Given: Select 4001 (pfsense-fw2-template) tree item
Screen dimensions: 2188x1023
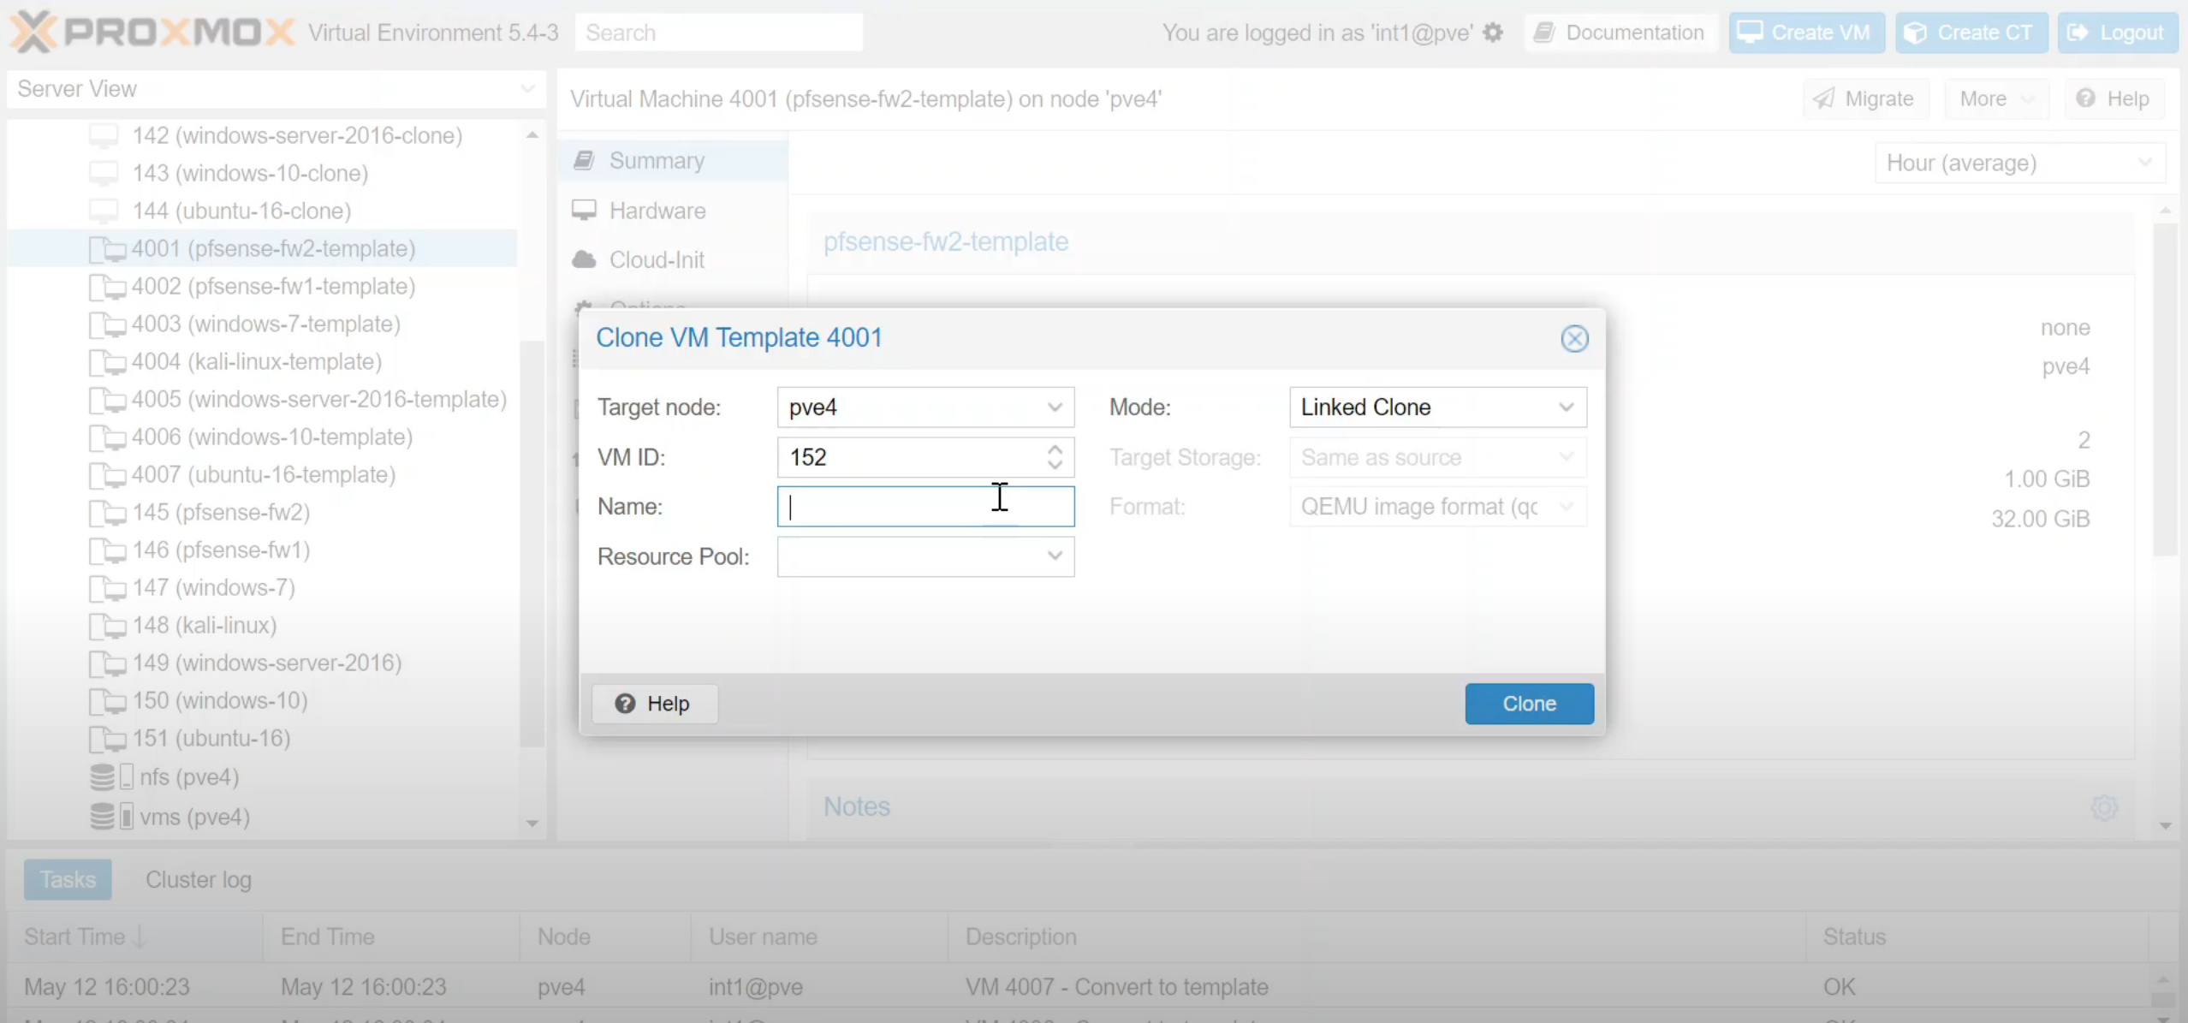Looking at the screenshot, I should pyautogui.click(x=262, y=248).
